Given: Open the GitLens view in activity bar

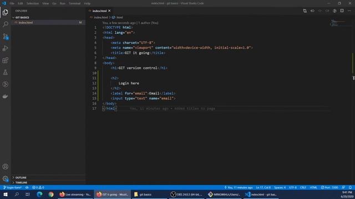Looking at the screenshot, I should 6,84.
